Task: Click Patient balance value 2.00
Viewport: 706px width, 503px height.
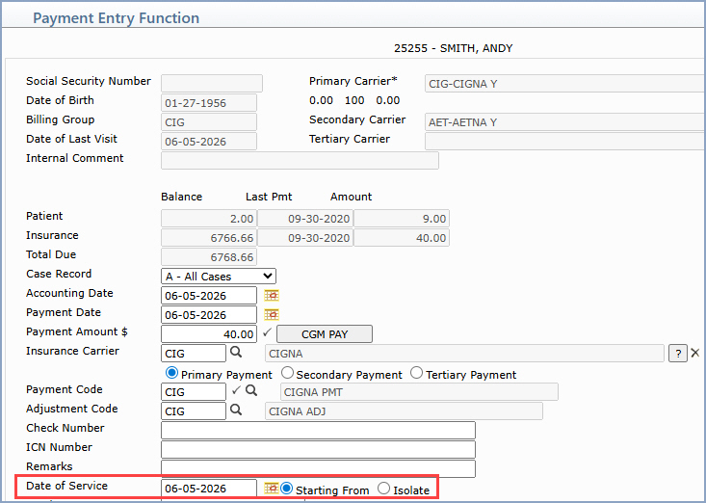Action: 209,219
